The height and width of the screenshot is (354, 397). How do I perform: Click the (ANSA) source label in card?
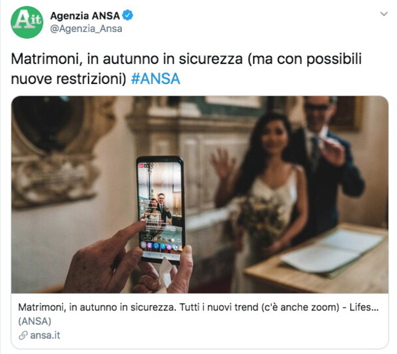35,321
